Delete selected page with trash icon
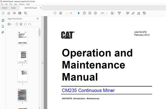Viewport: 166px width, 109px height. point(17,24)
